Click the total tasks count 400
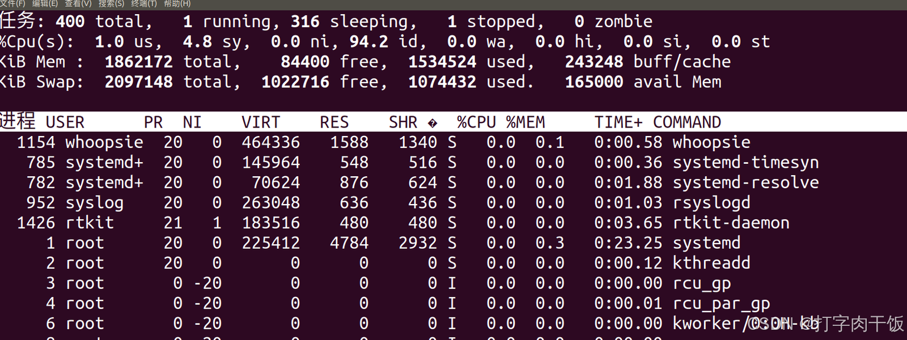Image resolution: width=907 pixels, height=340 pixels. pos(70,22)
